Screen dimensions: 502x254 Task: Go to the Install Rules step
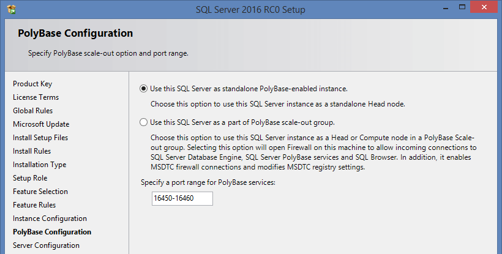32,151
